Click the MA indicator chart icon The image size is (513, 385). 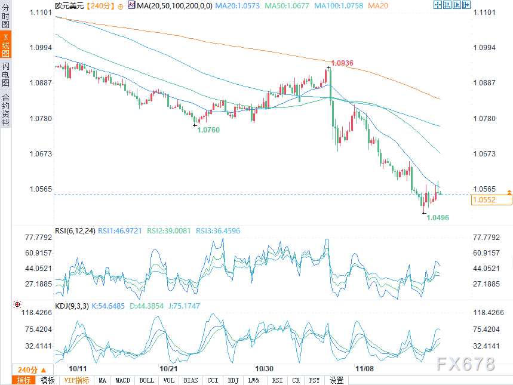[131, 5]
